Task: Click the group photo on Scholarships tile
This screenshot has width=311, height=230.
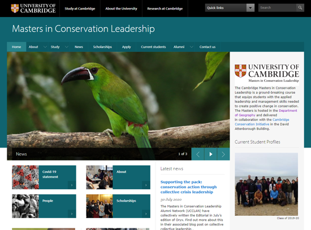Action: tap(100, 206)
